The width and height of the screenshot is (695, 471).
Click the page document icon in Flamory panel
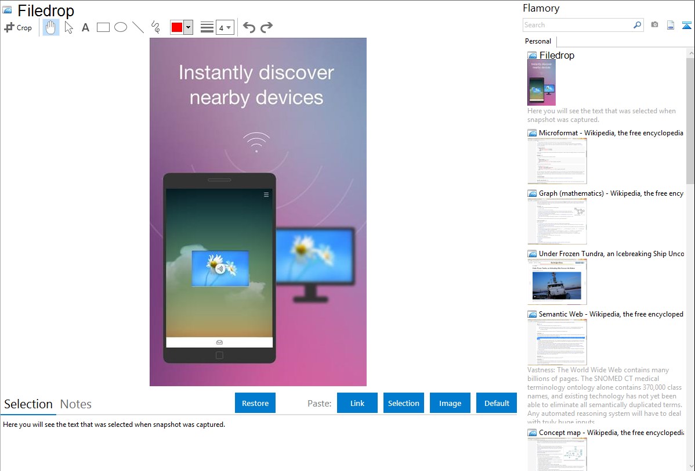671,25
